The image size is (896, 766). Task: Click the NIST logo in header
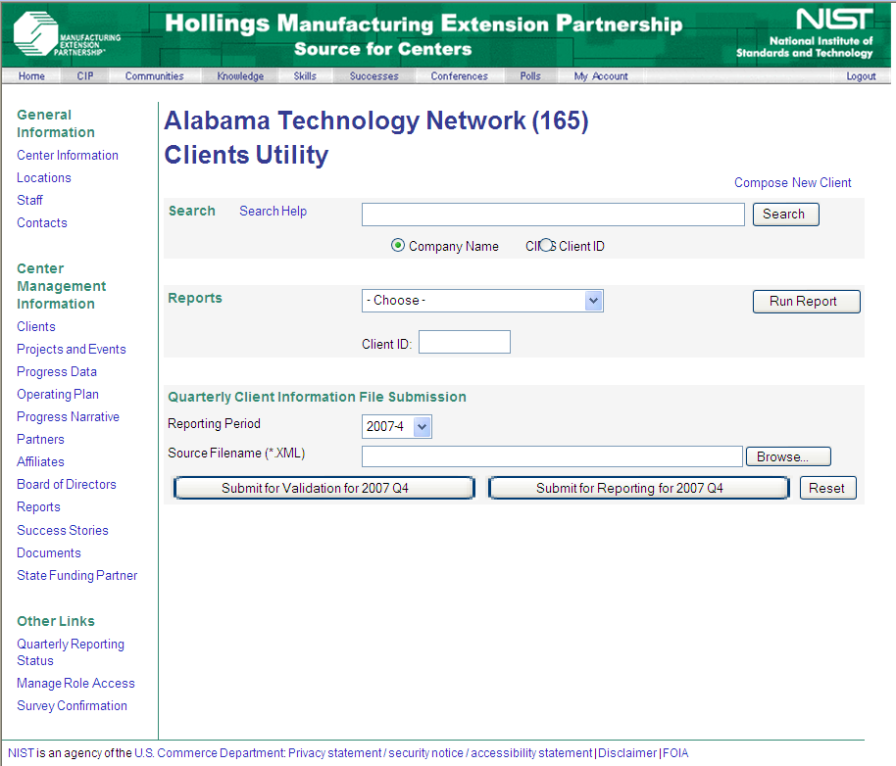coord(805,33)
